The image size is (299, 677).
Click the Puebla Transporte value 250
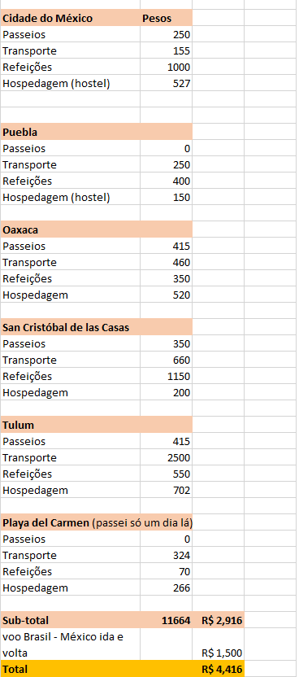pyautogui.click(x=167, y=165)
